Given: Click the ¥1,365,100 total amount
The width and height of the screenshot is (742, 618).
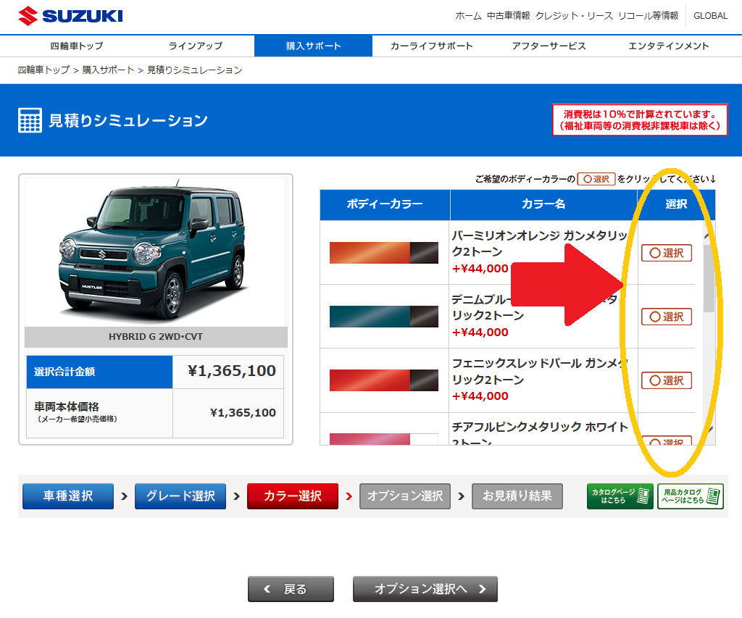Looking at the screenshot, I should point(231,371).
